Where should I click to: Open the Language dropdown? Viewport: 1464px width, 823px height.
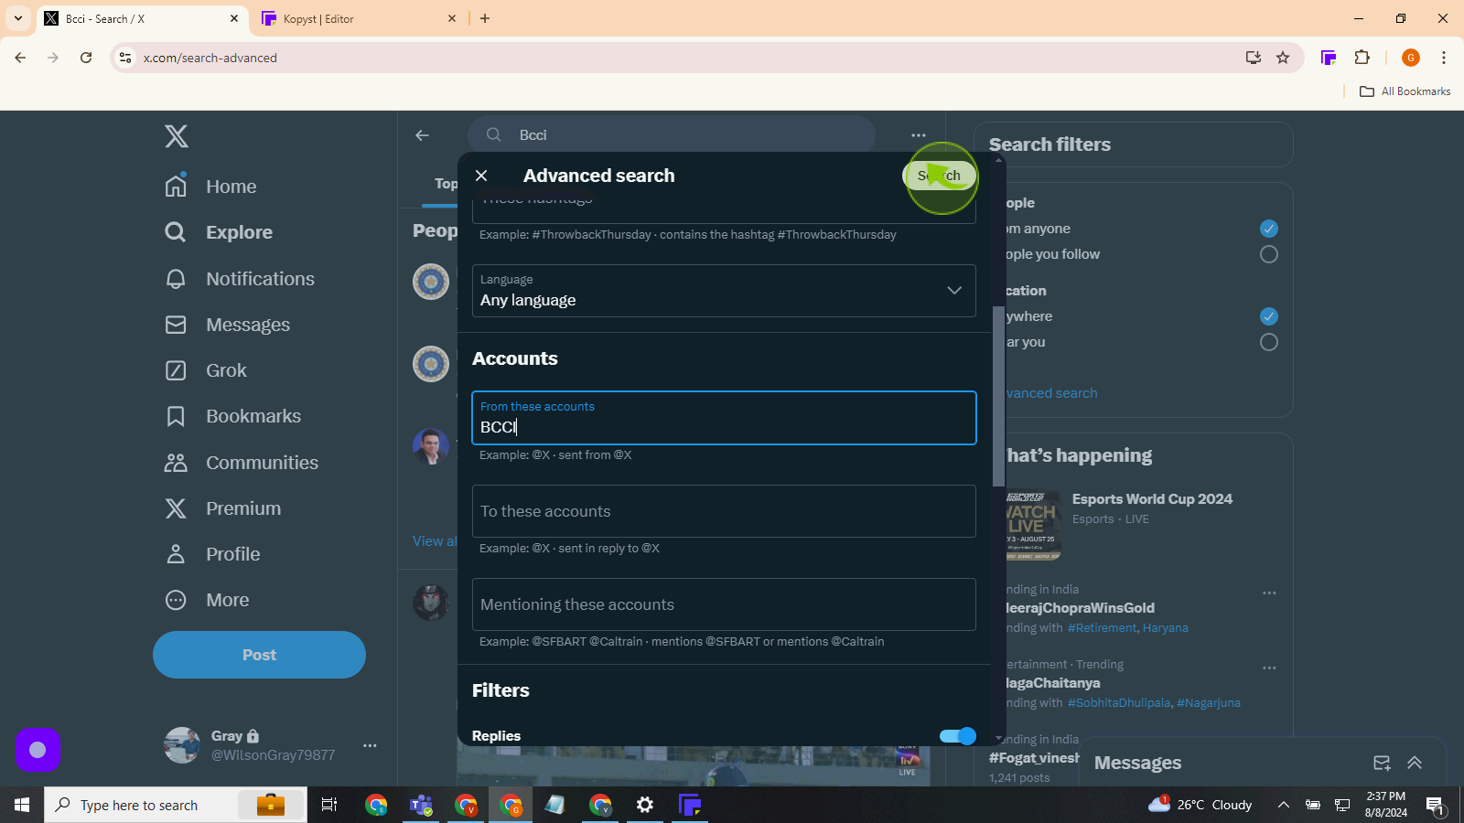(724, 291)
